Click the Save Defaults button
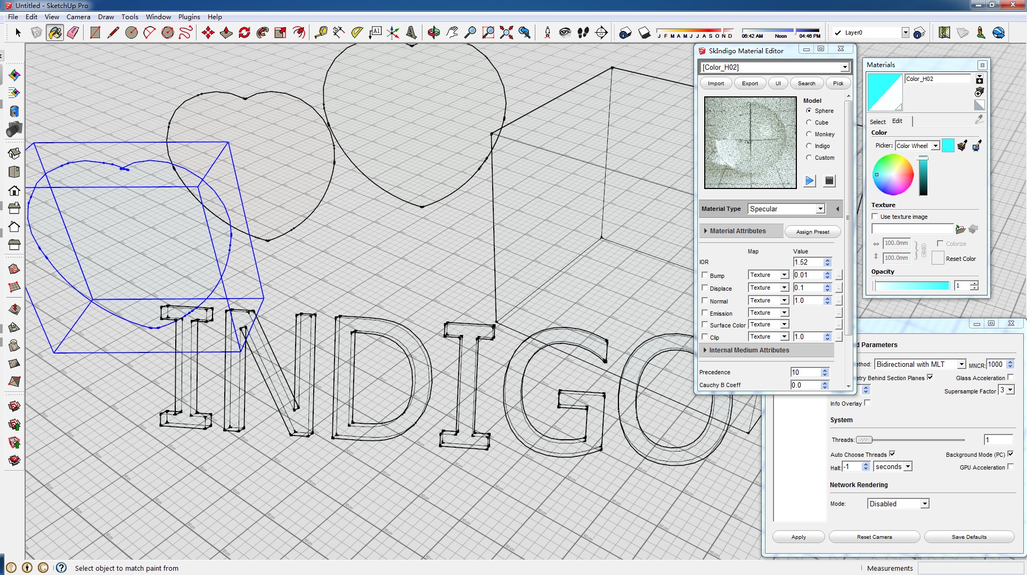Image resolution: width=1027 pixels, height=575 pixels. (969, 537)
